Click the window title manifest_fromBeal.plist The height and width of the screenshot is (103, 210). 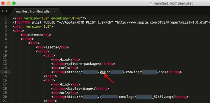coord(173,3)
